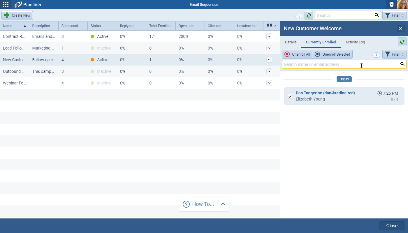408x233 pixels.
Task: Refresh the email sequences list
Action: coord(309,15)
